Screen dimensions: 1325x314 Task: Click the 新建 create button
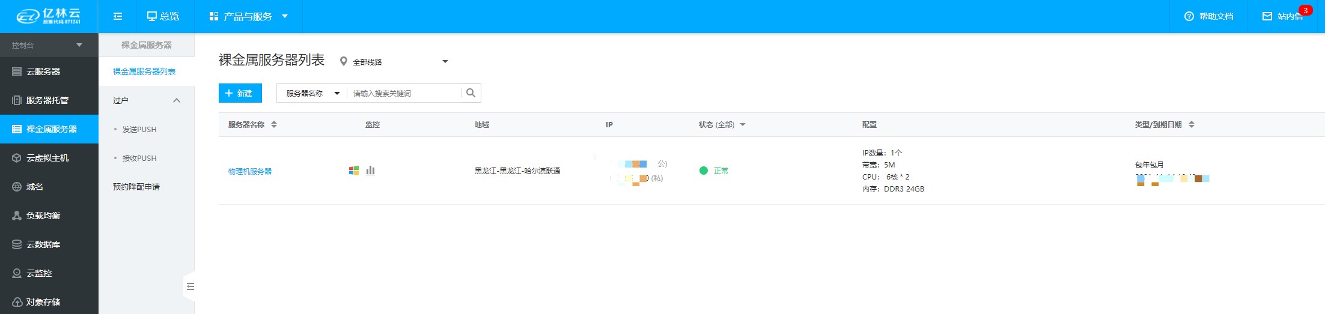240,93
